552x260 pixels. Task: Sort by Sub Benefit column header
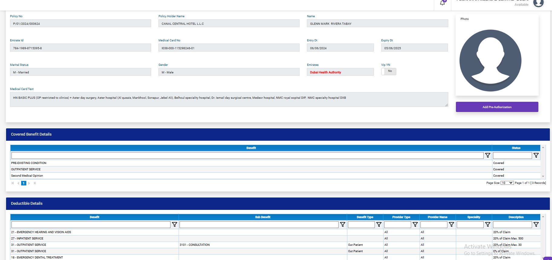[x=262, y=217]
